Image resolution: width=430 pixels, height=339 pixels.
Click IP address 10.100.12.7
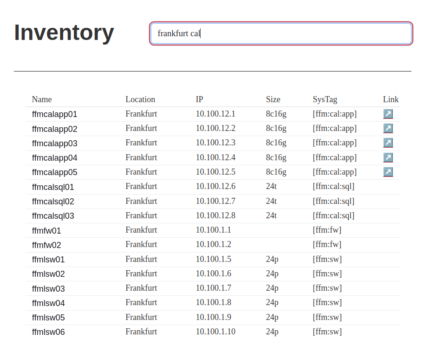pos(215,201)
